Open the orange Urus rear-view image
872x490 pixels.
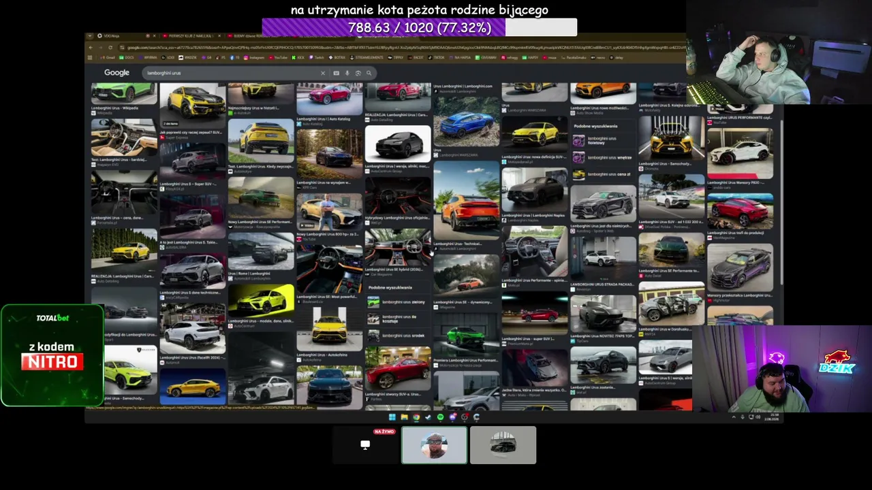(467, 200)
